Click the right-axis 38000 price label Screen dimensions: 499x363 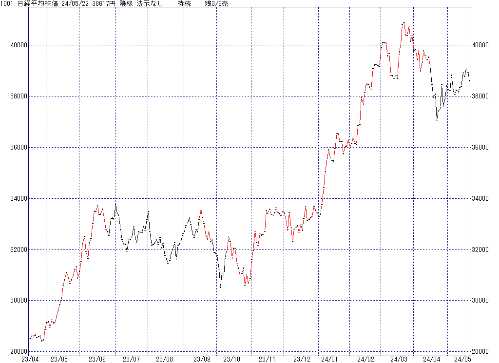click(482, 96)
